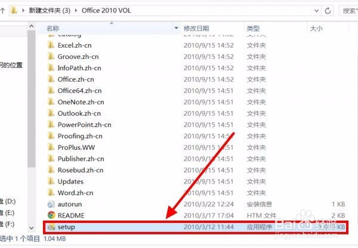Select the Office.zh-cn folder name
The height and width of the screenshot is (248, 358).
76,79
